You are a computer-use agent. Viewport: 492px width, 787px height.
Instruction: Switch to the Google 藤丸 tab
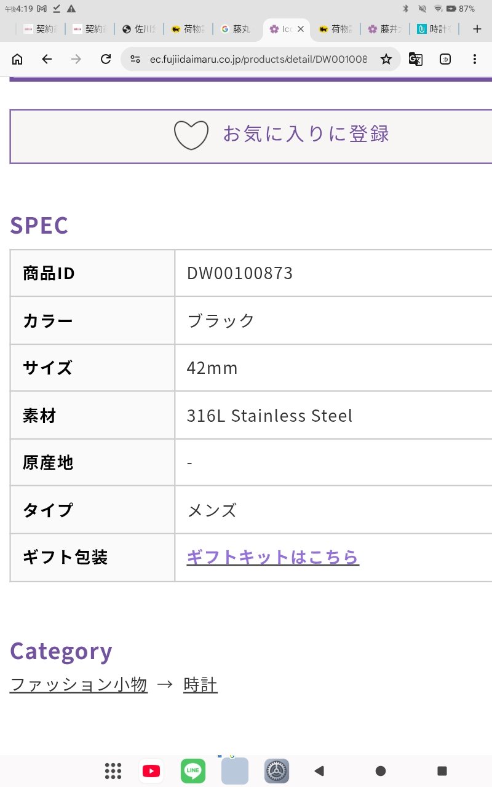[236, 29]
